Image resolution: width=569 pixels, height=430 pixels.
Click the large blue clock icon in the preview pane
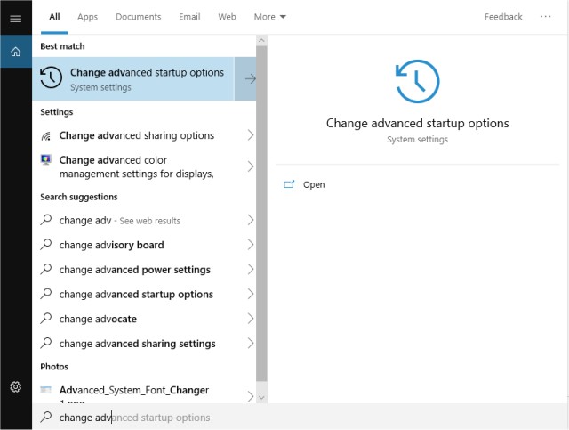coord(417,81)
